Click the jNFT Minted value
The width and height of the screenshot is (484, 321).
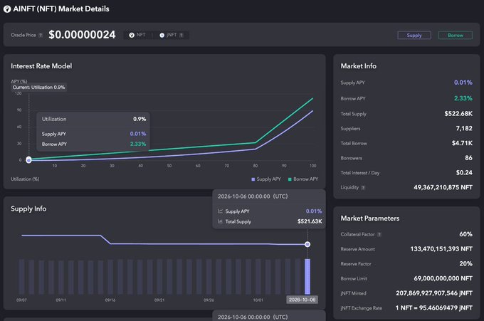pyautogui.click(x=434, y=293)
